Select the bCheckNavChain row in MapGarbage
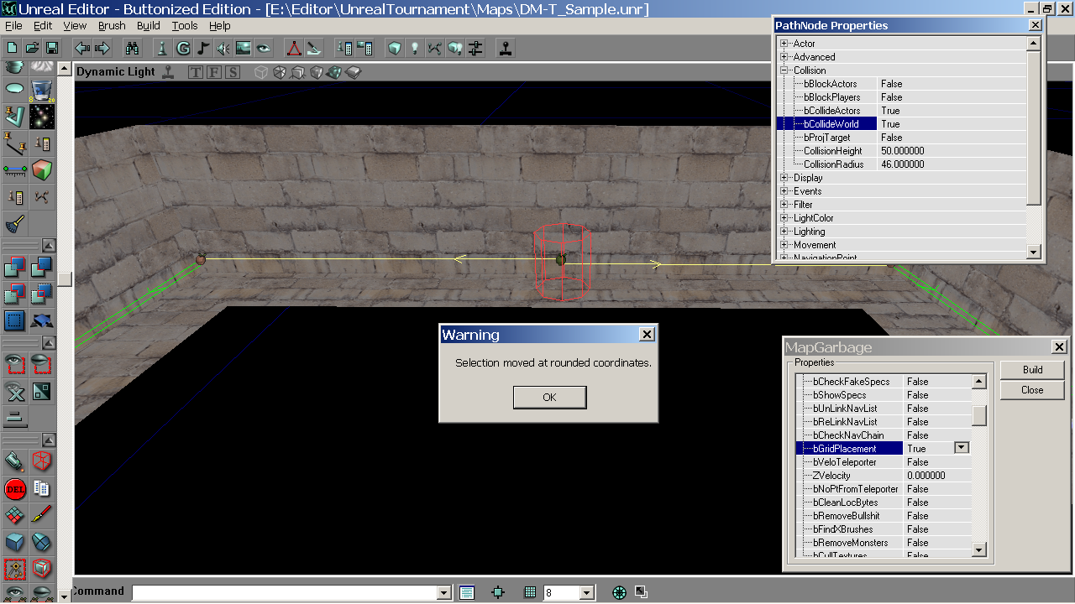 pyautogui.click(x=884, y=435)
